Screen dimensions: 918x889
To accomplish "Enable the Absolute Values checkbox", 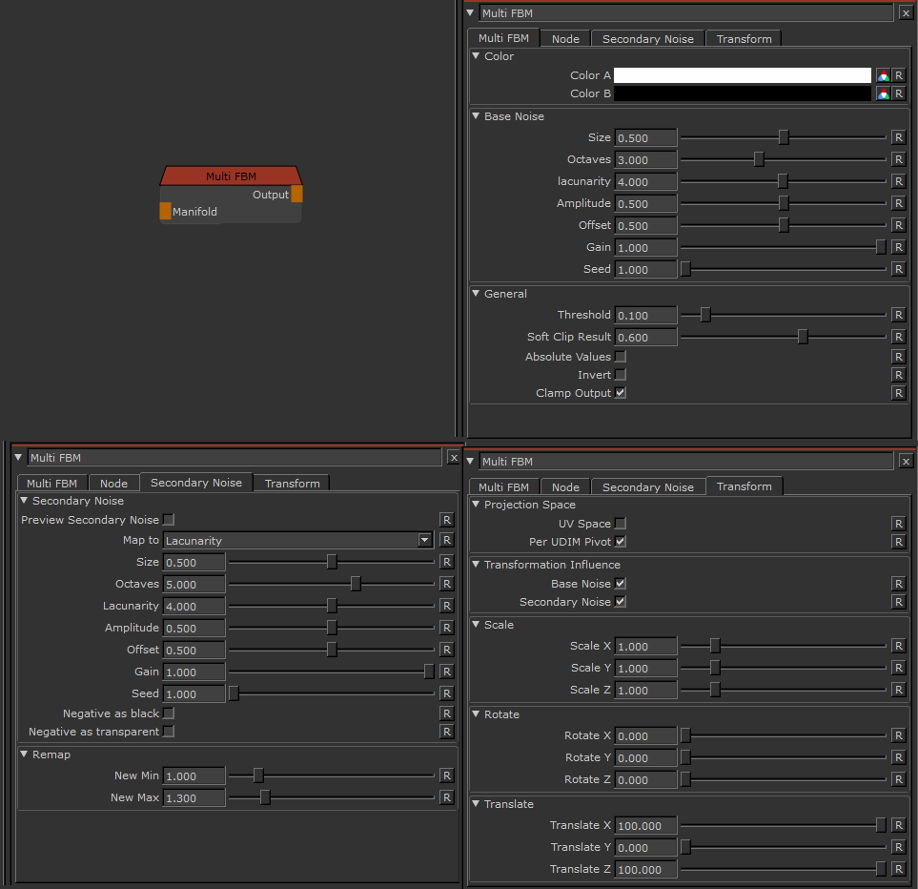I will [x=621, y=357].
